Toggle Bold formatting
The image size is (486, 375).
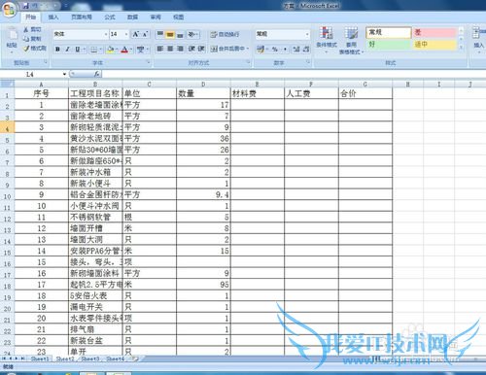coord(57,50)
